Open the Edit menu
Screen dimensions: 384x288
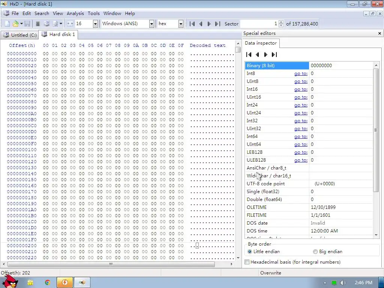point(27,13)
